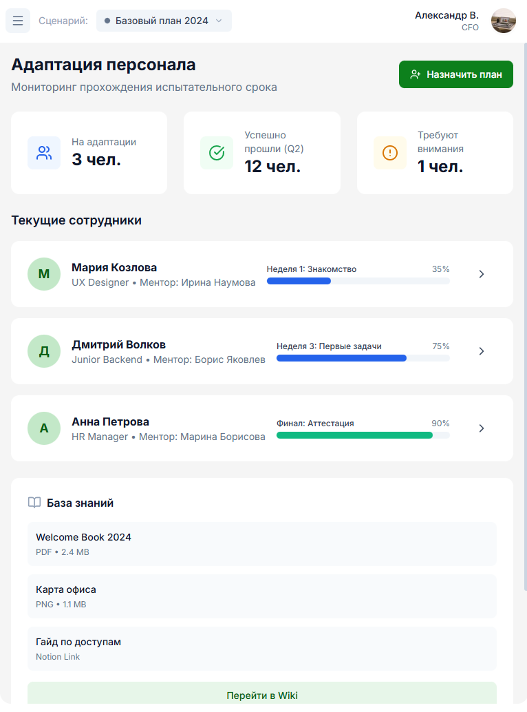Expand Дмитрий Волков's details via chevron
Image resolution: width=527 pixels, height=712 pixels.
482,351
